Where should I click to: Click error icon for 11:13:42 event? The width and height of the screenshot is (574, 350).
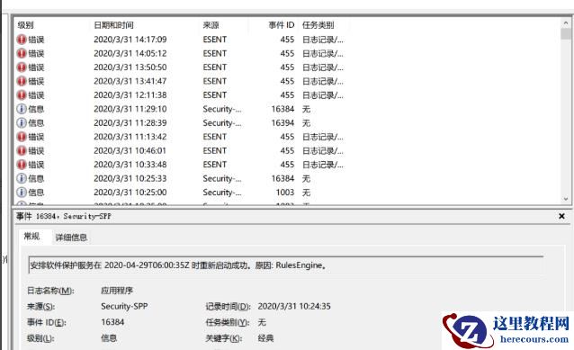22,137
